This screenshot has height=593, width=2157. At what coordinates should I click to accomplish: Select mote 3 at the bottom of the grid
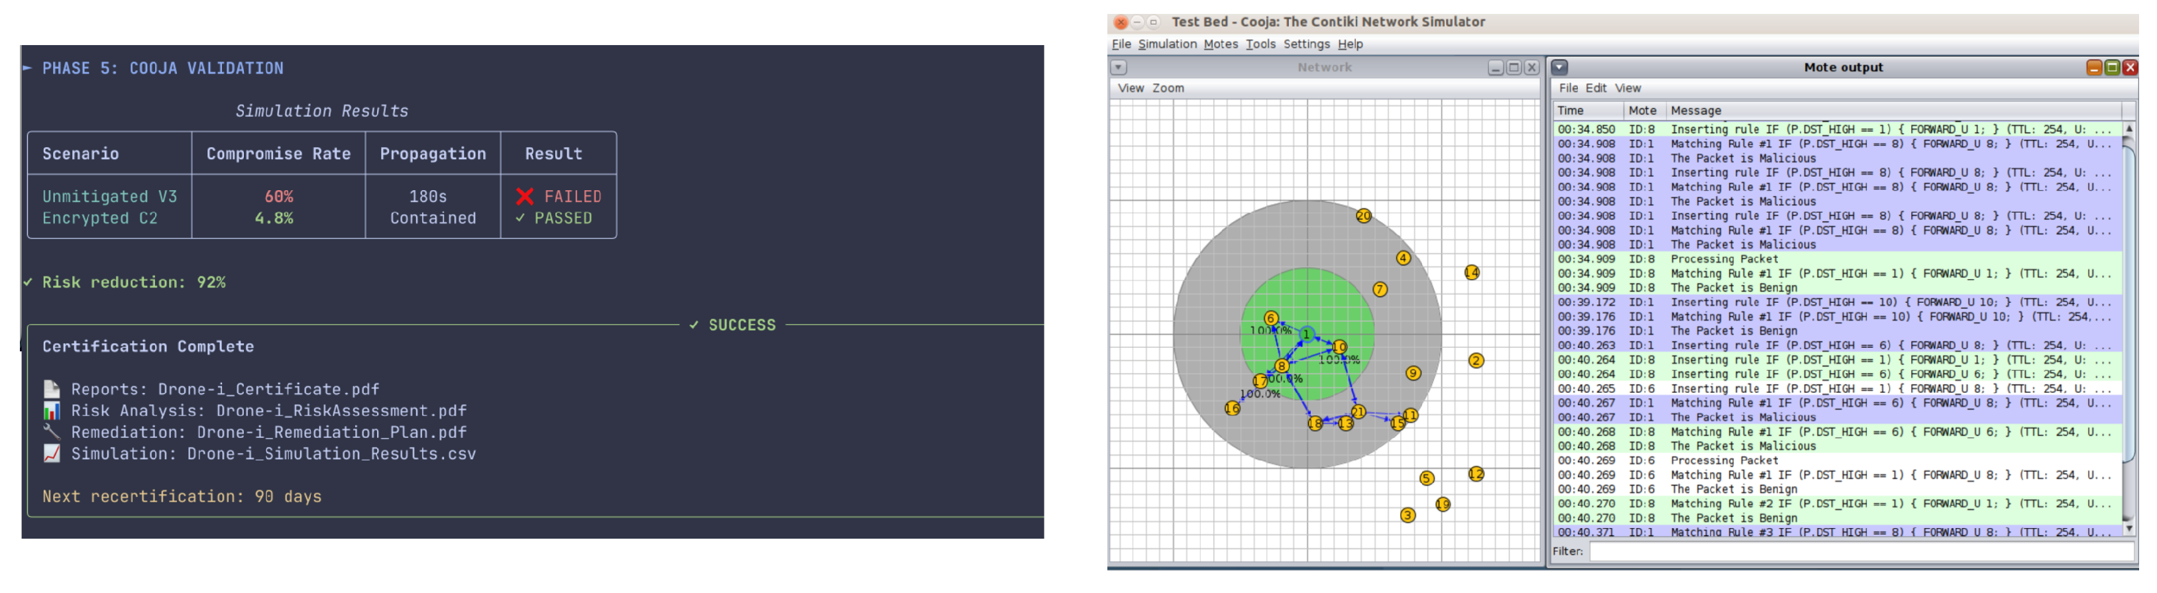(x=1408, y=515)
